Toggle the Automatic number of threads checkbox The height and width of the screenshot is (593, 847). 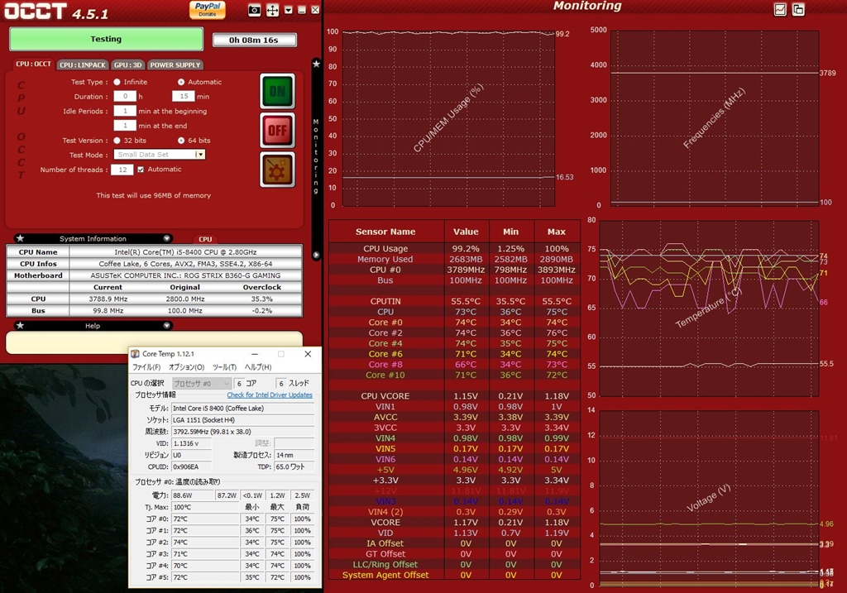(x=141, y=170)
